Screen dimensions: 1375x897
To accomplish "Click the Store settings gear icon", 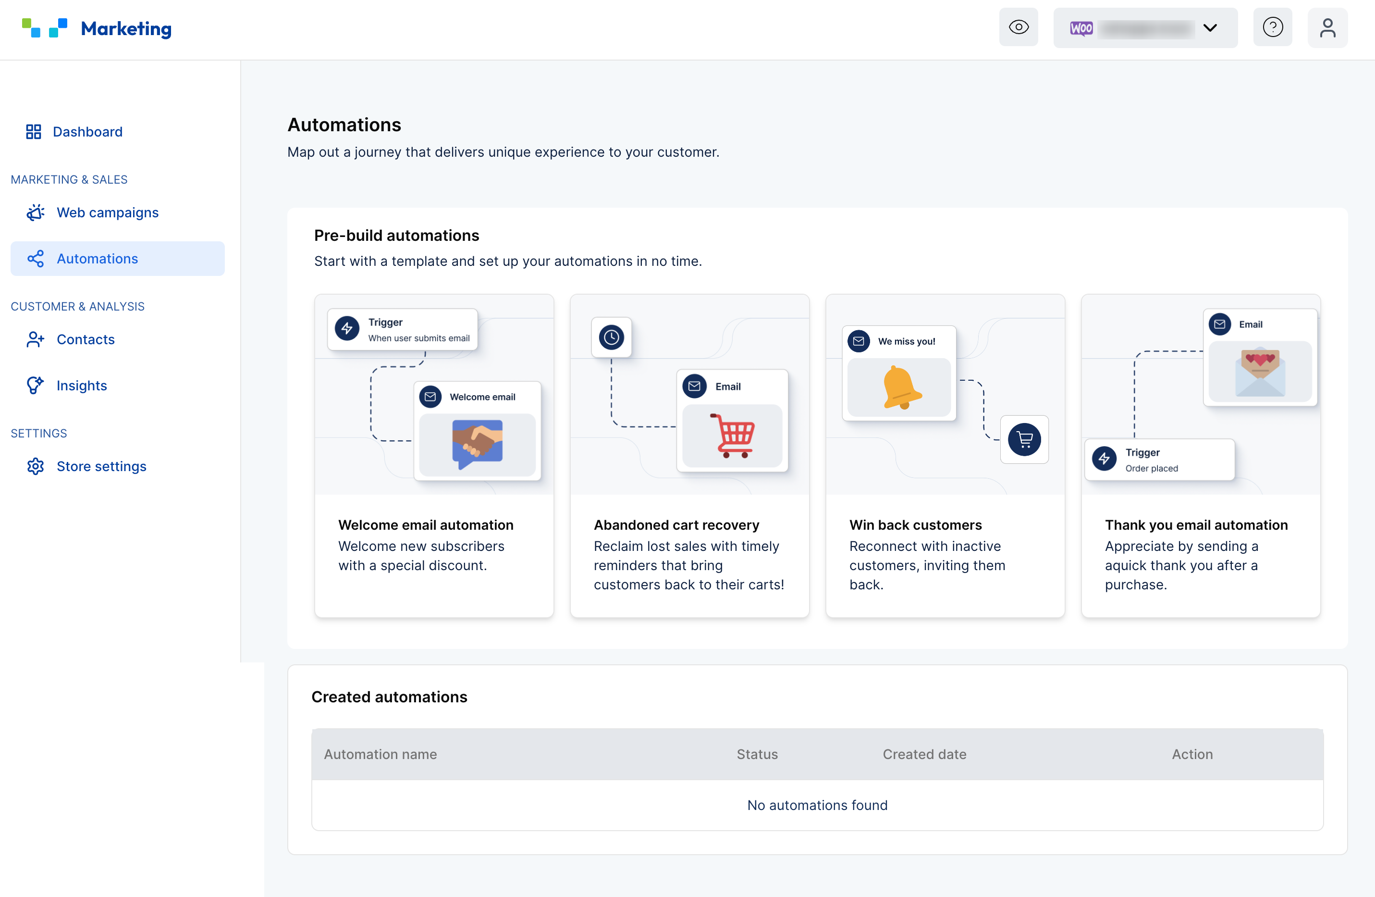I will point(35,466).
